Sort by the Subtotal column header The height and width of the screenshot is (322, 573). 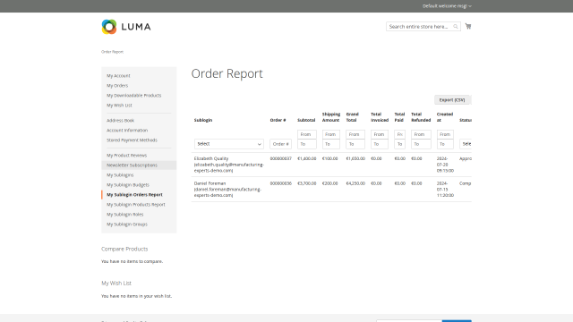(x=306, y=120)
